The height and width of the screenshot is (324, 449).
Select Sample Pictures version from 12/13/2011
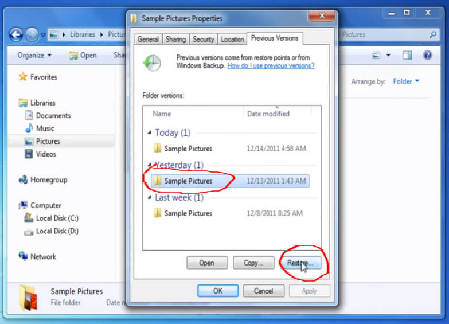[x=230, y=181]
